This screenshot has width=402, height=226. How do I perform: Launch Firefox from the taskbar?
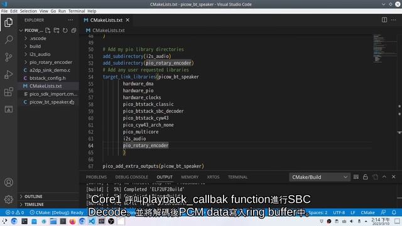tap(73, 221)
